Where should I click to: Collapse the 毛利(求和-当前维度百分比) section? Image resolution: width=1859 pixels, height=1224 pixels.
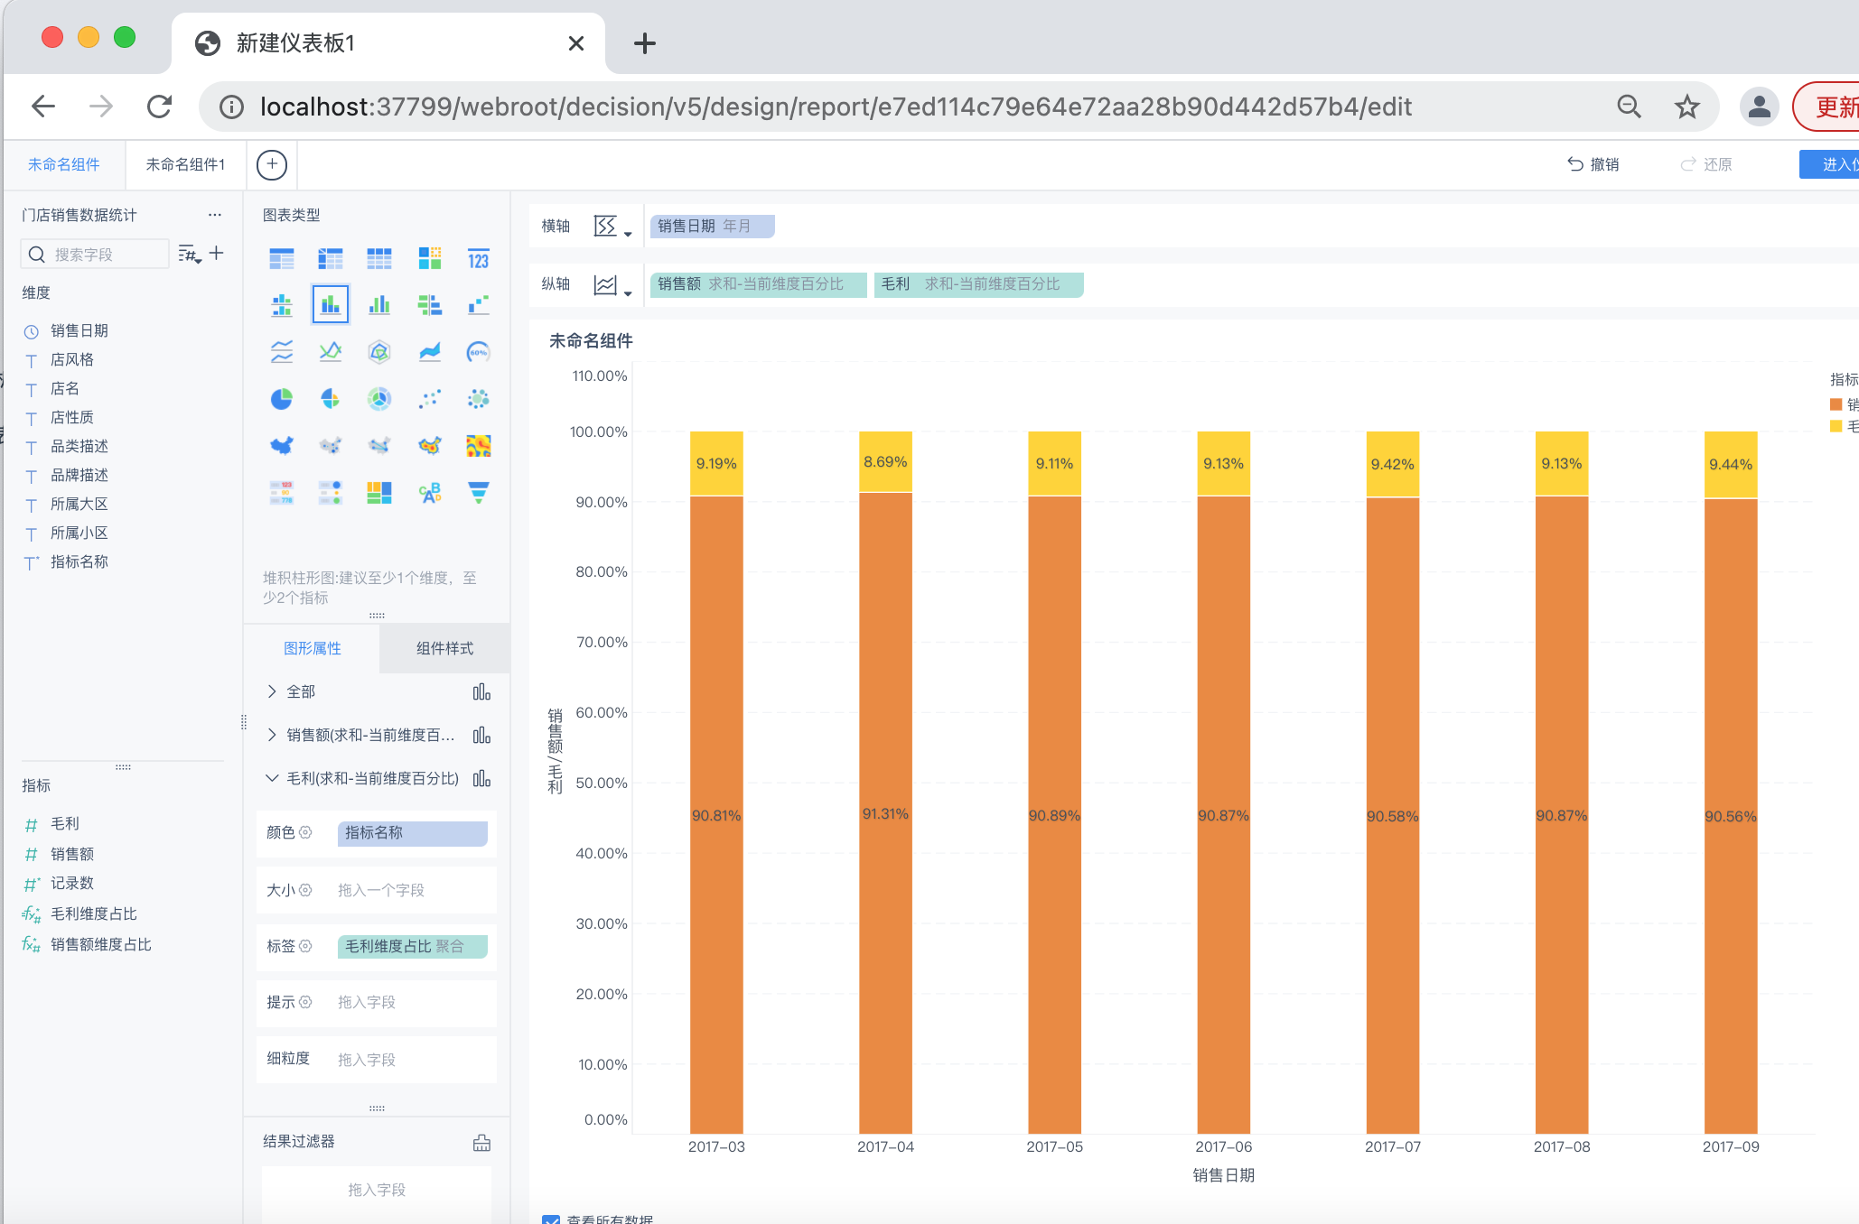click(272, 778)
